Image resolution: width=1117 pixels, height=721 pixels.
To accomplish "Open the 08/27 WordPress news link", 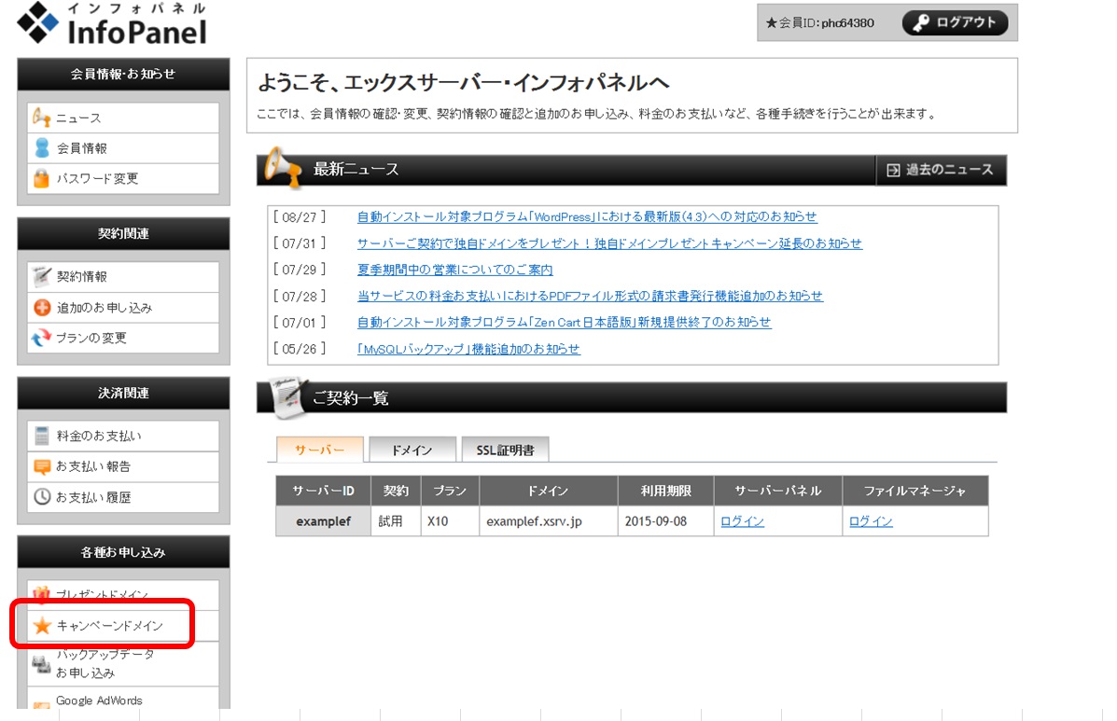I will [587, 217].
